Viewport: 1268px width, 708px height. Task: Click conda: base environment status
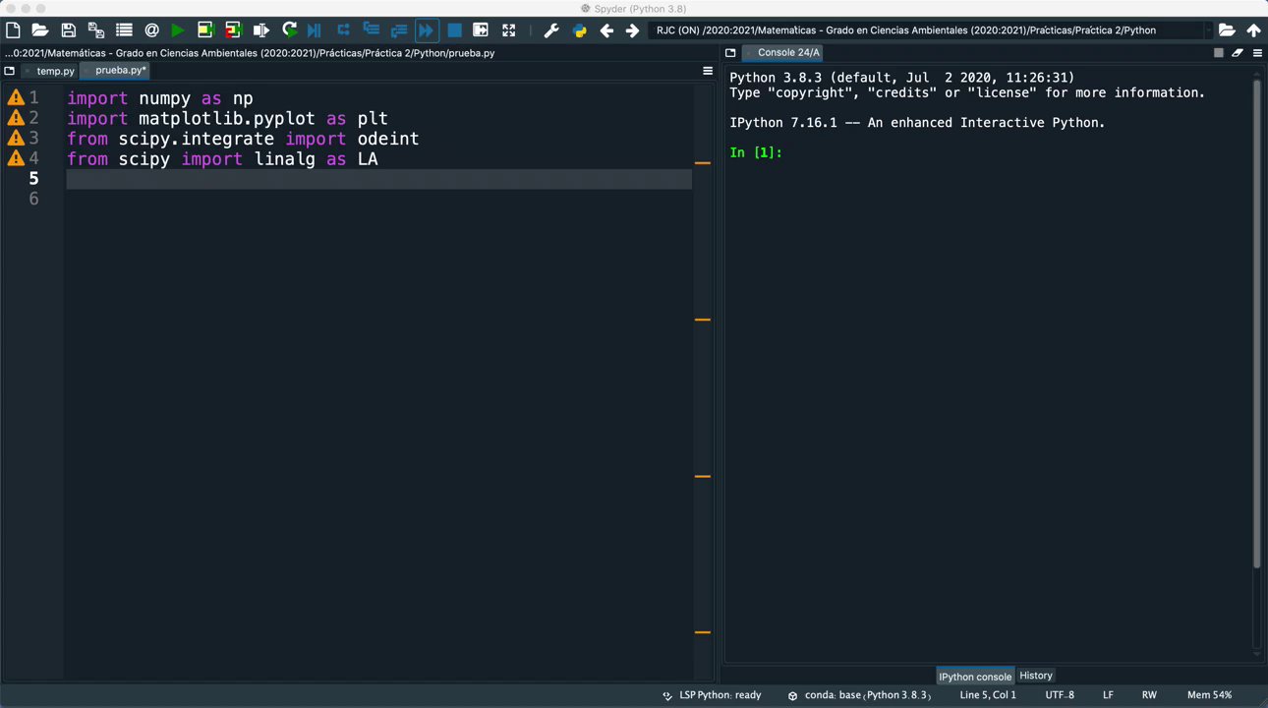(x=861, y=695)
